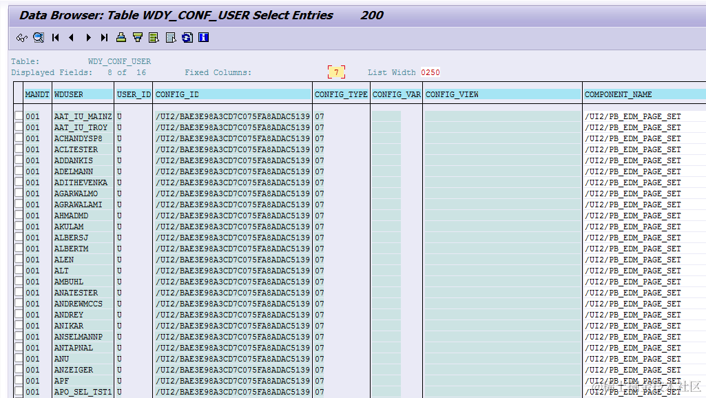Tick the checkbox for AAT_IU_MAINZ row

coord(19,116)
